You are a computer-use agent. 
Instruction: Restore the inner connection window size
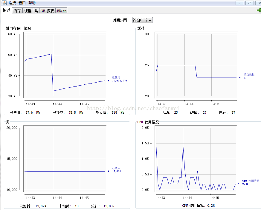[x=250, y=3]
